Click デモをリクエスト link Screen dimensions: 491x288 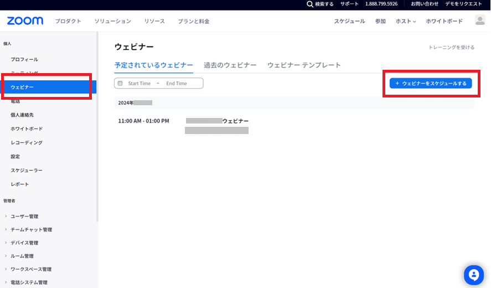pos(463,4)
